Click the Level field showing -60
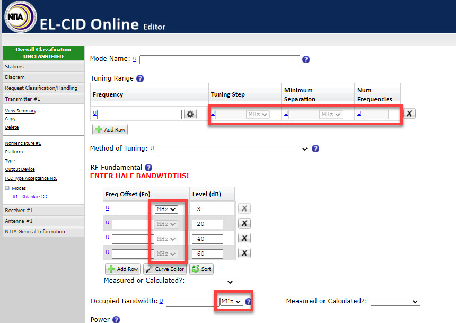The image size is (456, 323). tap(207, 254)
